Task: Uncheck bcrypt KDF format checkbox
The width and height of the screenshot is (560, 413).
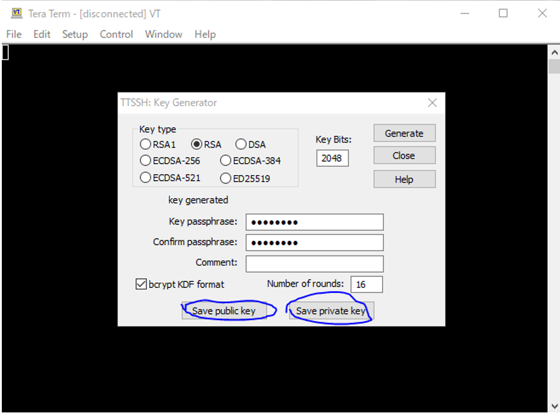Action: [x=141, y=284]
